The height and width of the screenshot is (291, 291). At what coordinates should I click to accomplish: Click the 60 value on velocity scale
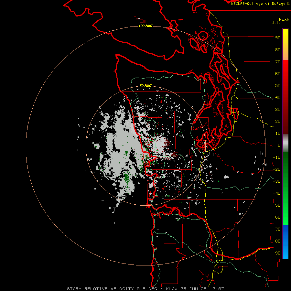pyautogui.click(x=278, y=74)
